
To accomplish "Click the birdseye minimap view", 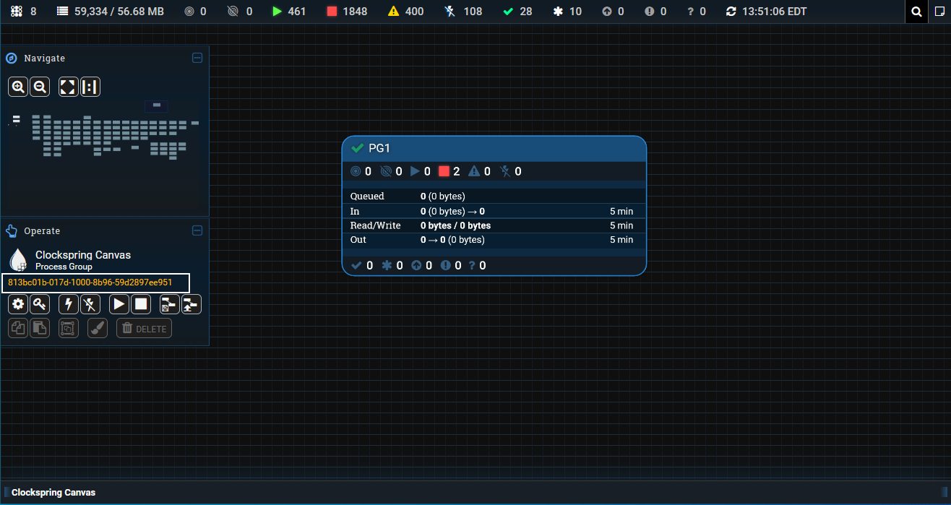I will [104, 155].
